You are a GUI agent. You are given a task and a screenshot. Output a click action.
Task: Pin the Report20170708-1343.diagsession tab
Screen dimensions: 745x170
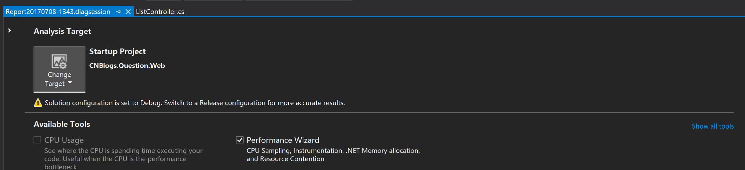tap(118, 12)
